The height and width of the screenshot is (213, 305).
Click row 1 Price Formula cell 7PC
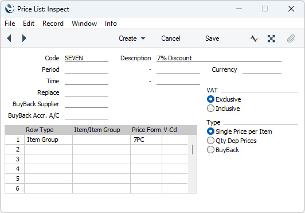[x=146, y=140]
